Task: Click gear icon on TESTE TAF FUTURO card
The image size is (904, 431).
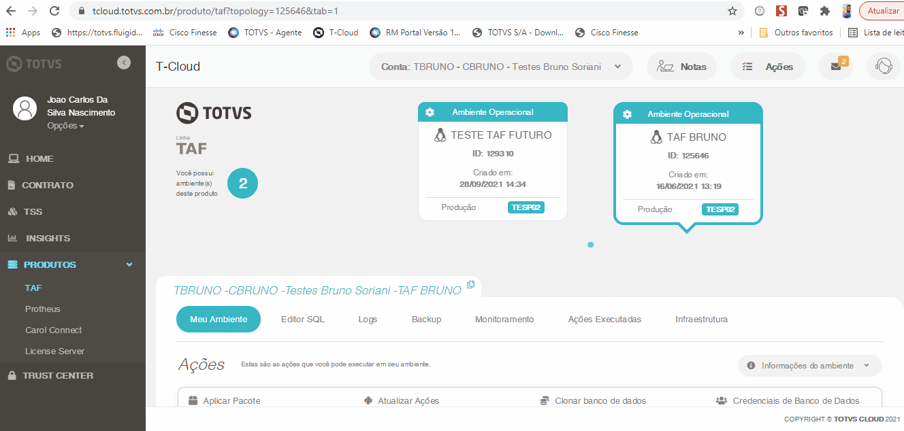Action: pyautogui.click(x=430, y=112)
